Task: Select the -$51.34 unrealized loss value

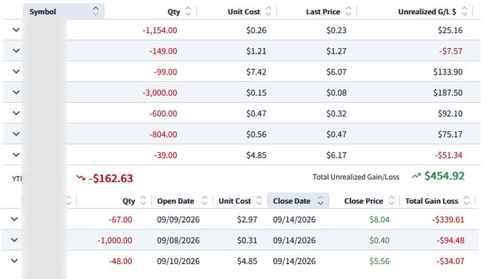Action: (449, 155)
